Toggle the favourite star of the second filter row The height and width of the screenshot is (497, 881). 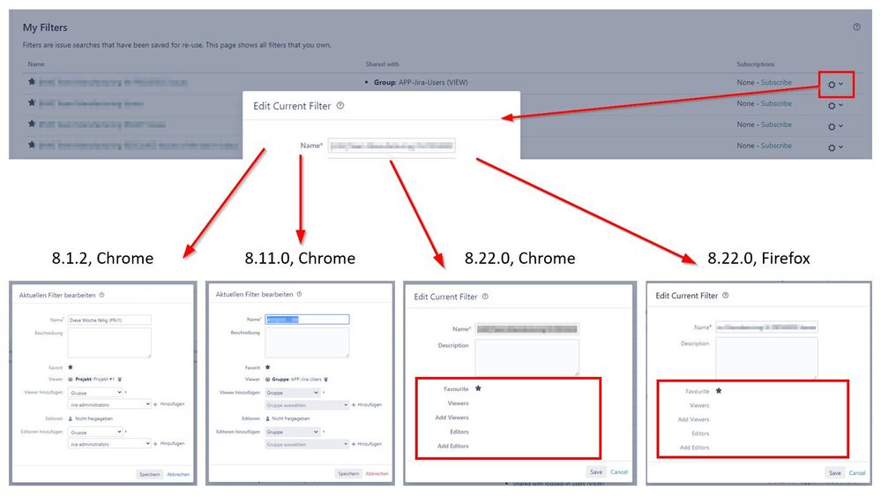pos(32,102)
